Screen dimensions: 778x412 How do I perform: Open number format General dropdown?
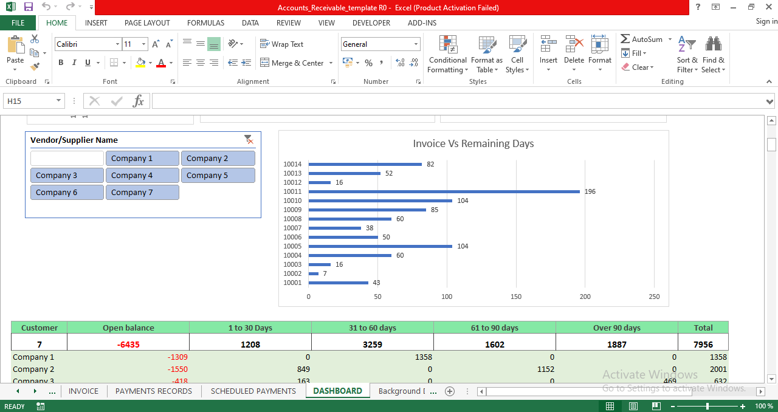point(416,44)
